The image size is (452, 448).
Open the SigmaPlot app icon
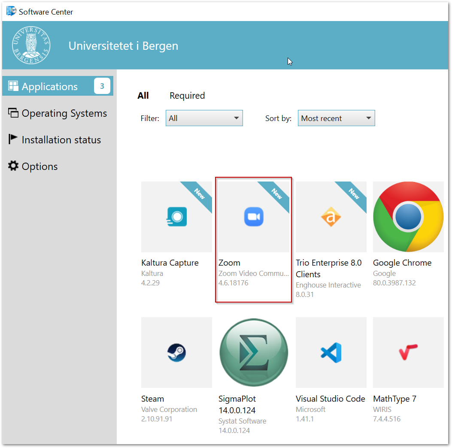pos(254,353)
